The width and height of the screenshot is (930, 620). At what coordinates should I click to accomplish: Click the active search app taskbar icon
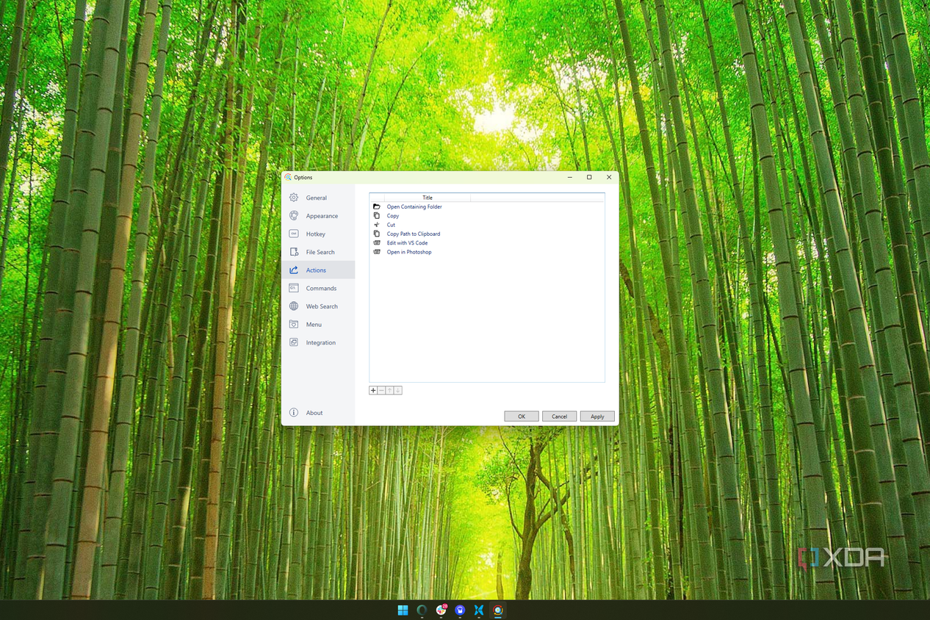(x=498, y=610)
